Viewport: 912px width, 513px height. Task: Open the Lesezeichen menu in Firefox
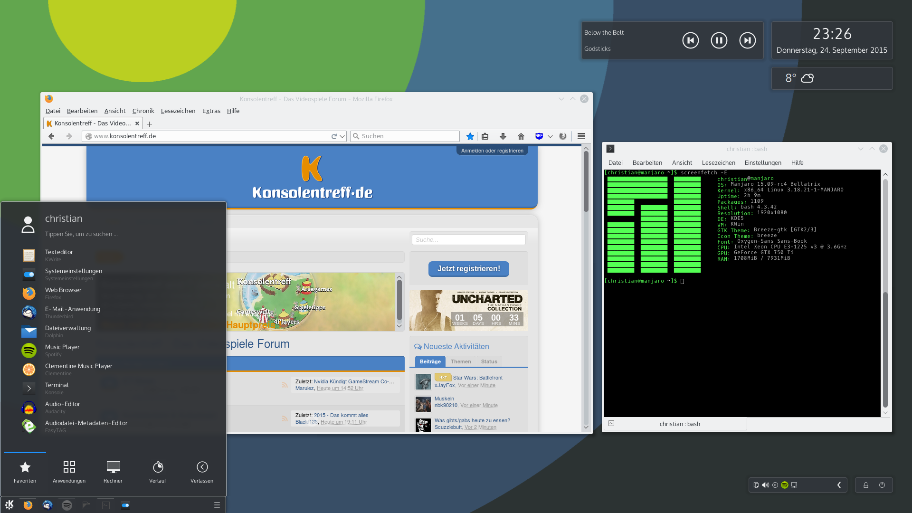pos(178,111)
